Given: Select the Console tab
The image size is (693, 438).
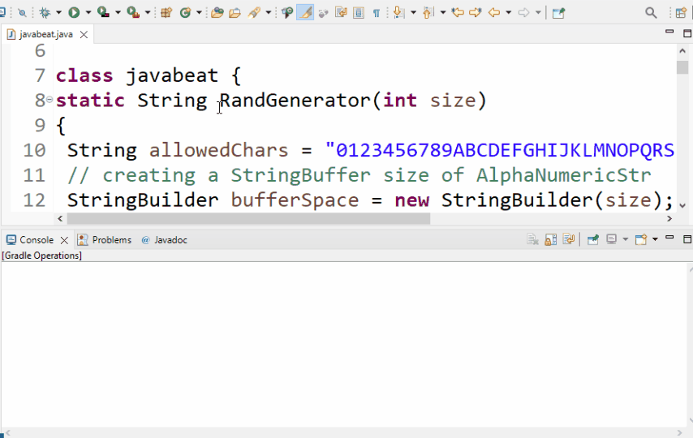Looking at the screenshot, I should click(37, 240).
